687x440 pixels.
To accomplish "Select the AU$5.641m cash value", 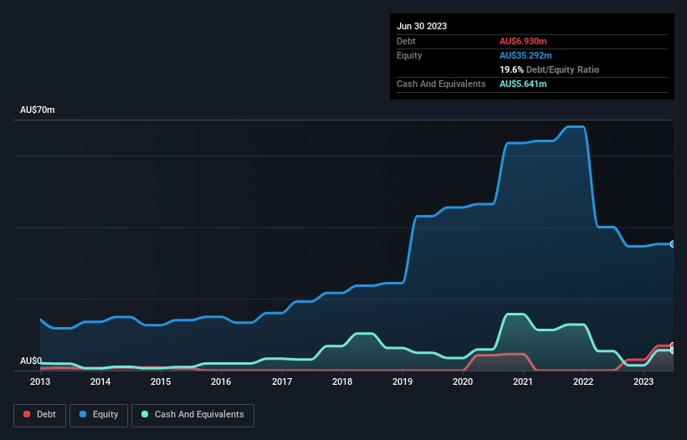I will (x=523, y=84).
